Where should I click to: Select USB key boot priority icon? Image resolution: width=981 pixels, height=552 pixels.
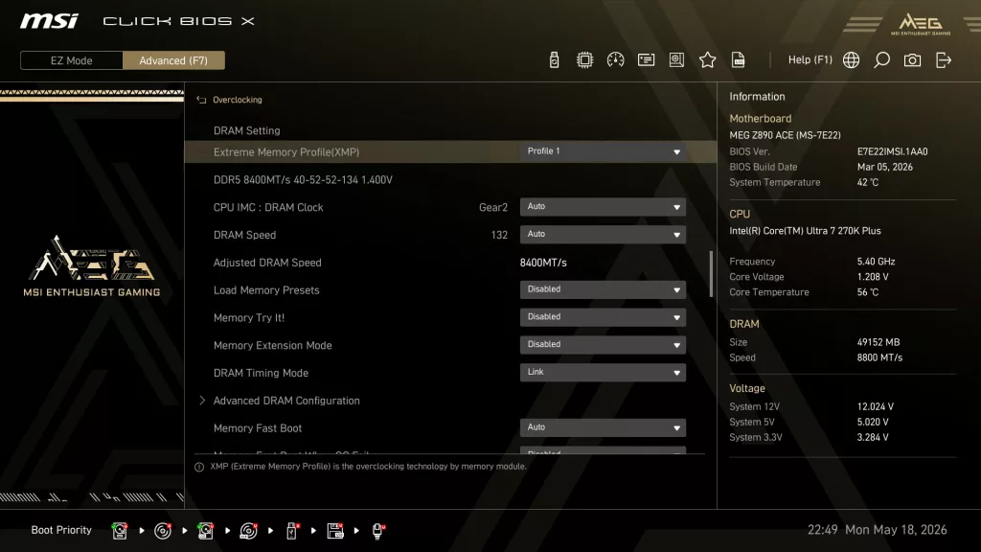point(292,531)
